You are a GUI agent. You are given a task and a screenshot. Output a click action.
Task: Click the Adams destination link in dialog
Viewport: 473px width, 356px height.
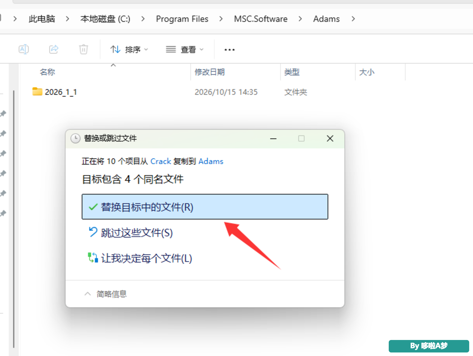[211, 161]
